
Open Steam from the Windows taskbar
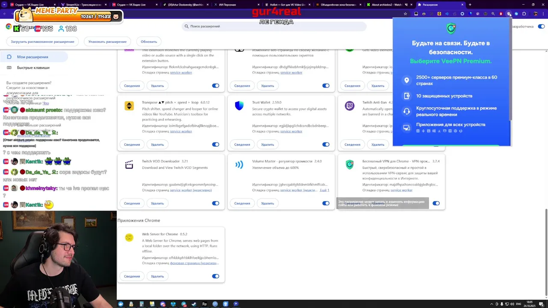click(194, 304)
